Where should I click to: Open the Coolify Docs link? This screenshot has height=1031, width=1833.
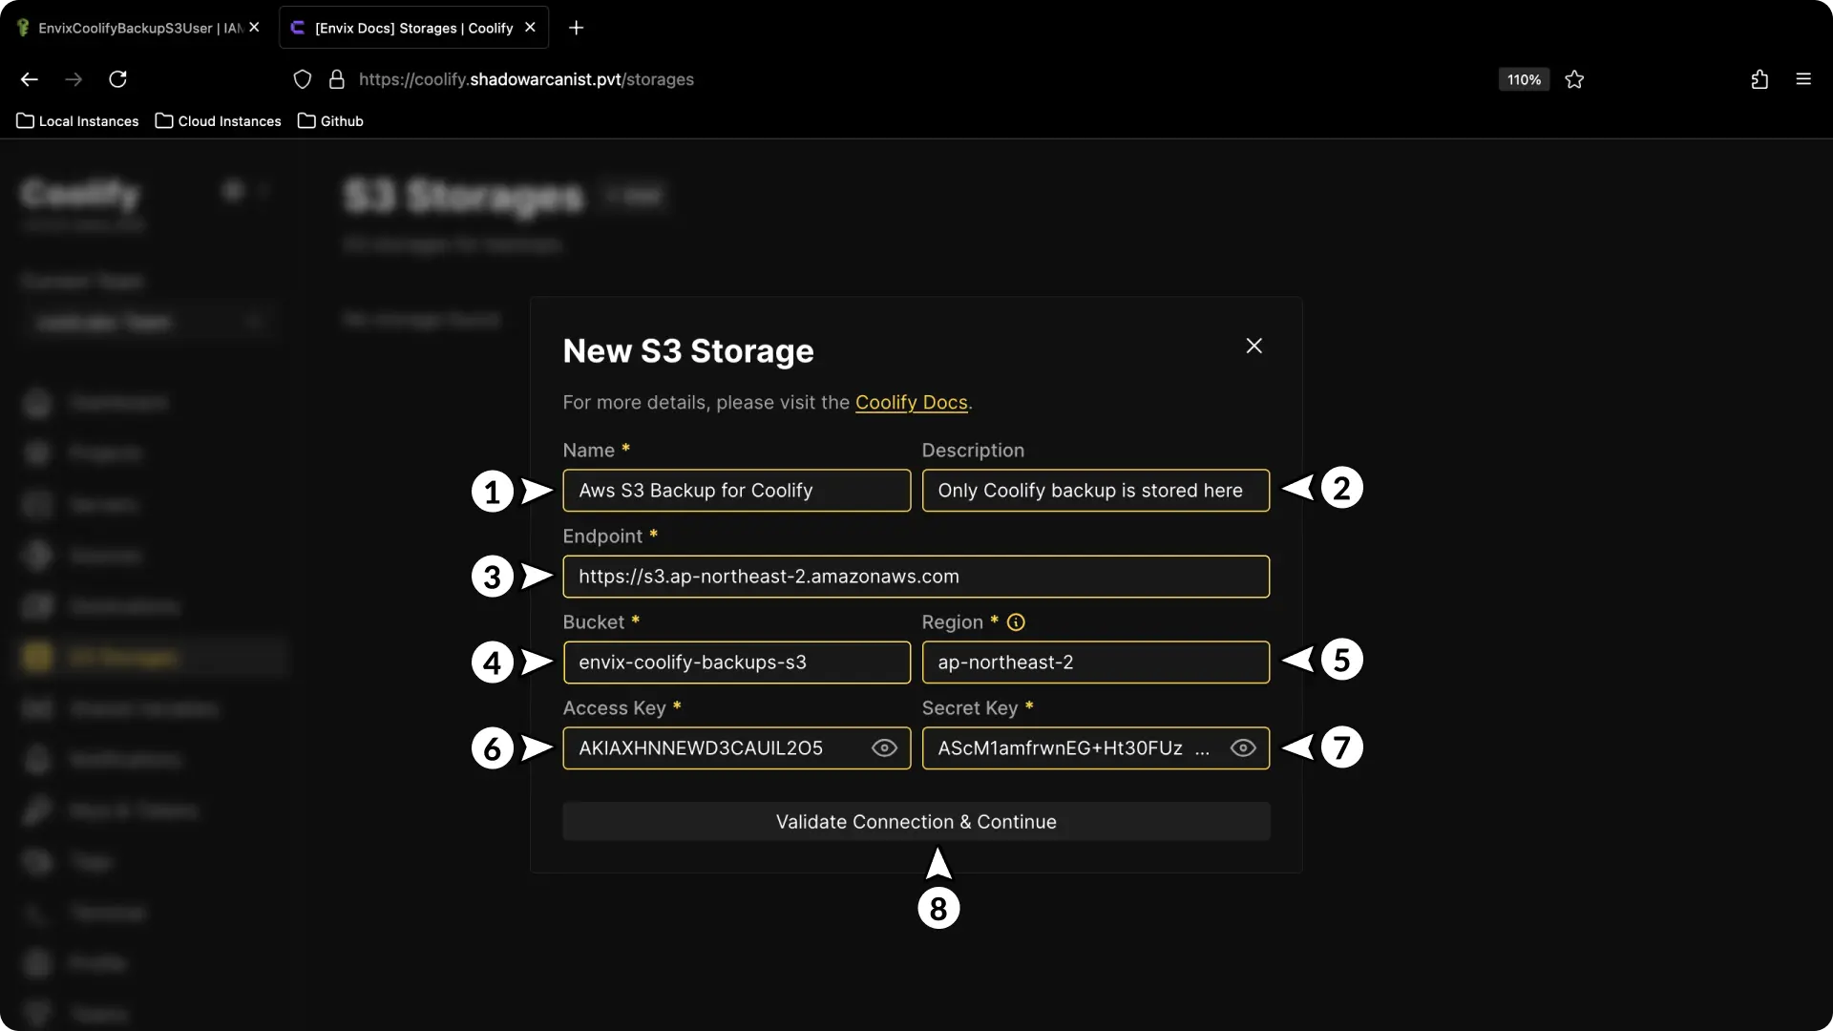pyautogui.click(x=911, y=402)
